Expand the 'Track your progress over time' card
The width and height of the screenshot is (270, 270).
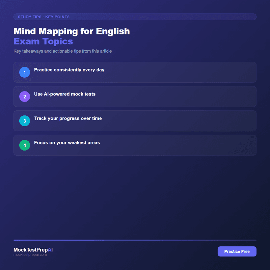click(135, 121)
